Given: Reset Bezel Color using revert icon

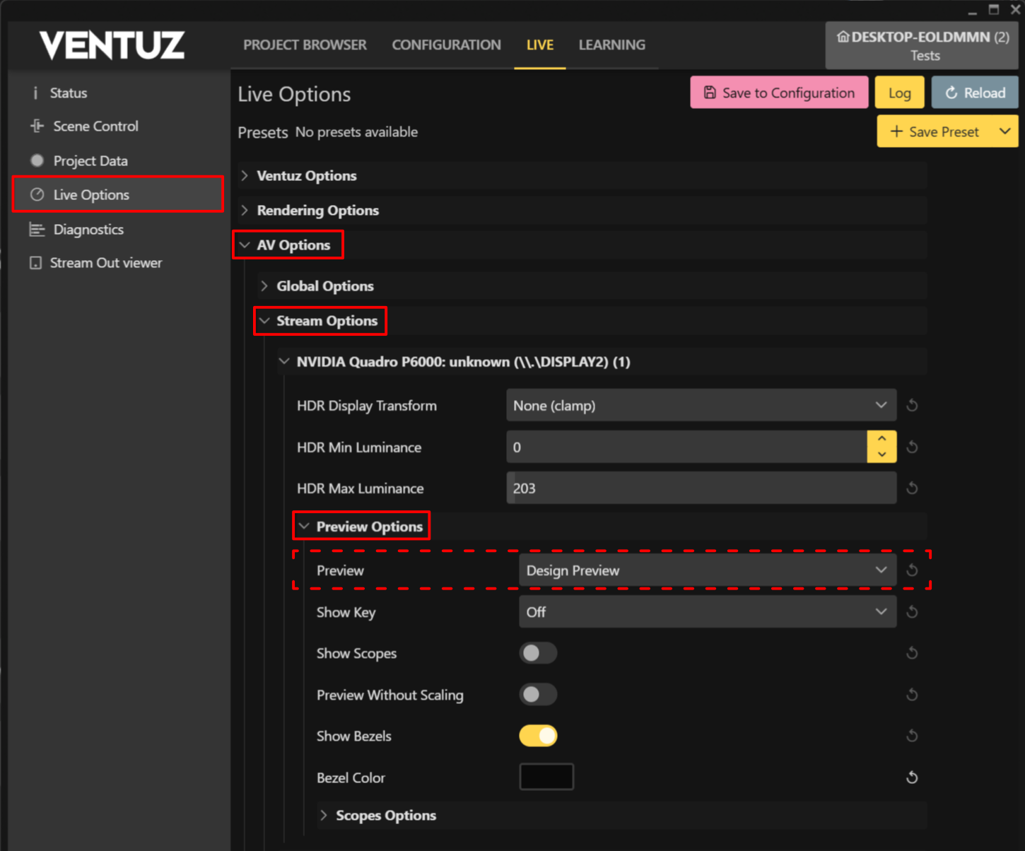Looking at the screenshot, I should (912, 777).
